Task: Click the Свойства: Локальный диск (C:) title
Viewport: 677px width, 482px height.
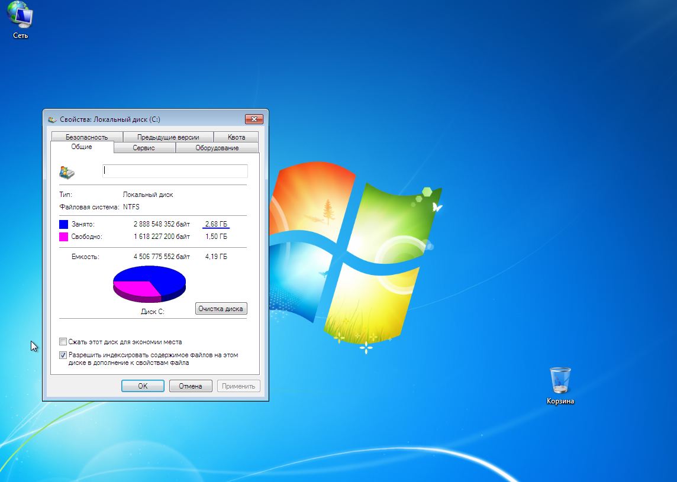Action: click(x=110, y=119)
